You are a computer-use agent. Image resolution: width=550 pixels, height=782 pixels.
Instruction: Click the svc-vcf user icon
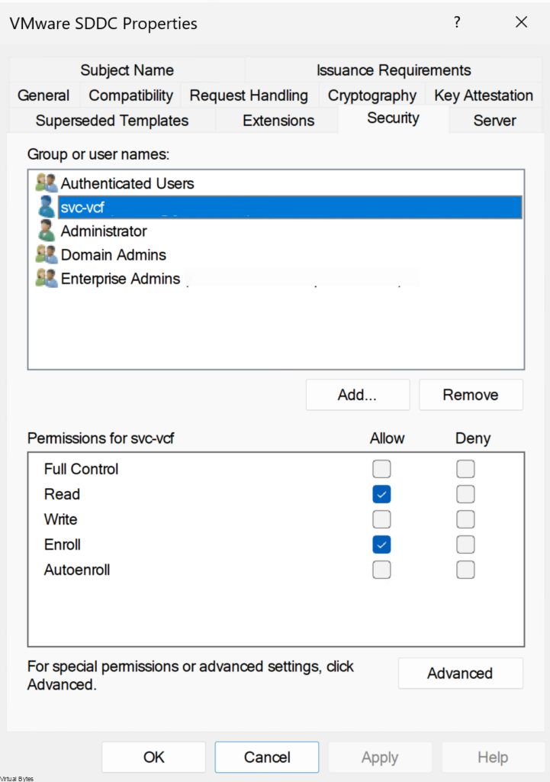[46, 207]
